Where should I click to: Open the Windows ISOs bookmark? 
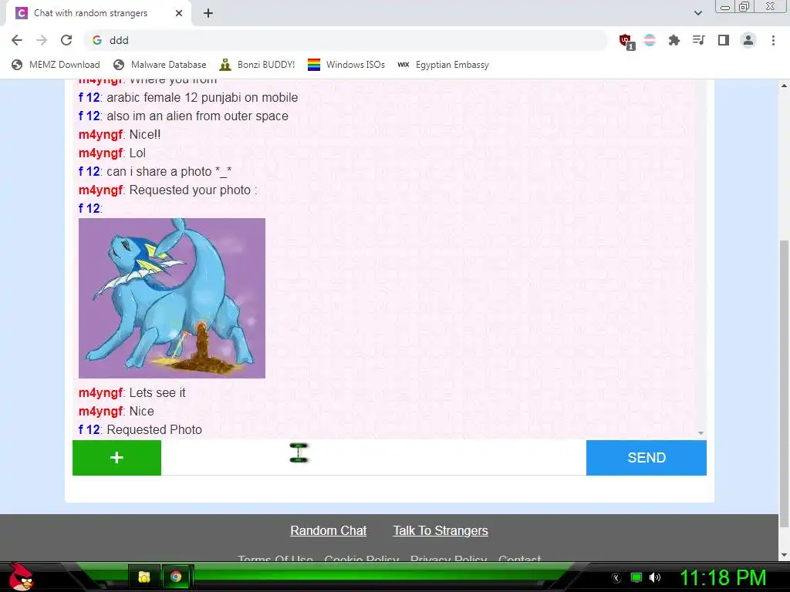[x=346, y=65]
